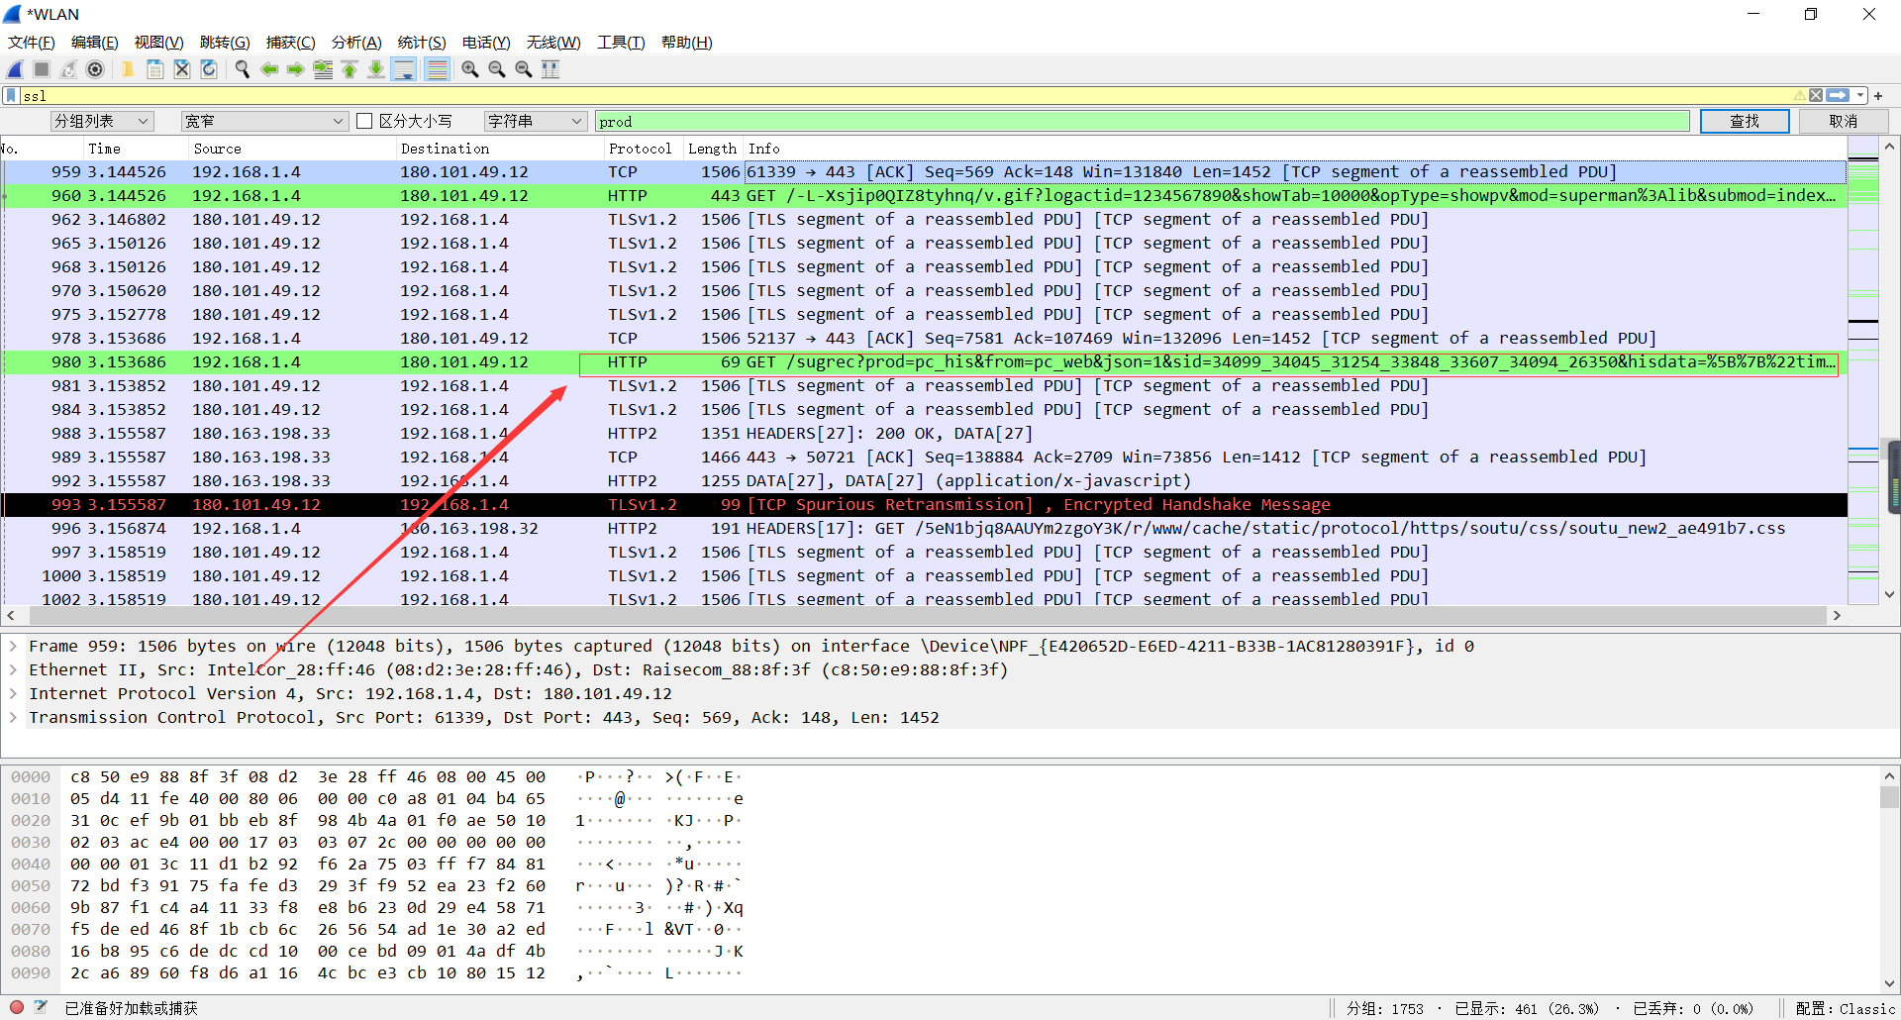Open the 文件(F) menu
Screen dimensions: 1901x1020
[32, 42]
